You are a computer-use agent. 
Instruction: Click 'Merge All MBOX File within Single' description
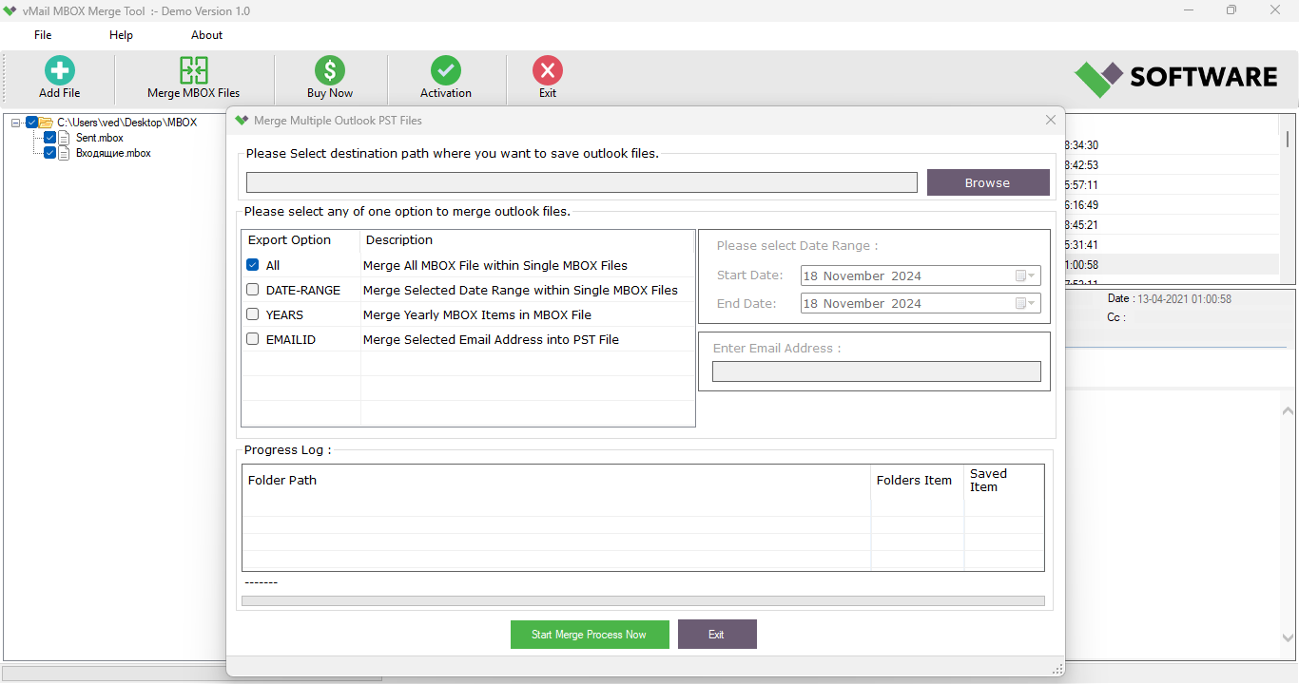tap(495, 266)
